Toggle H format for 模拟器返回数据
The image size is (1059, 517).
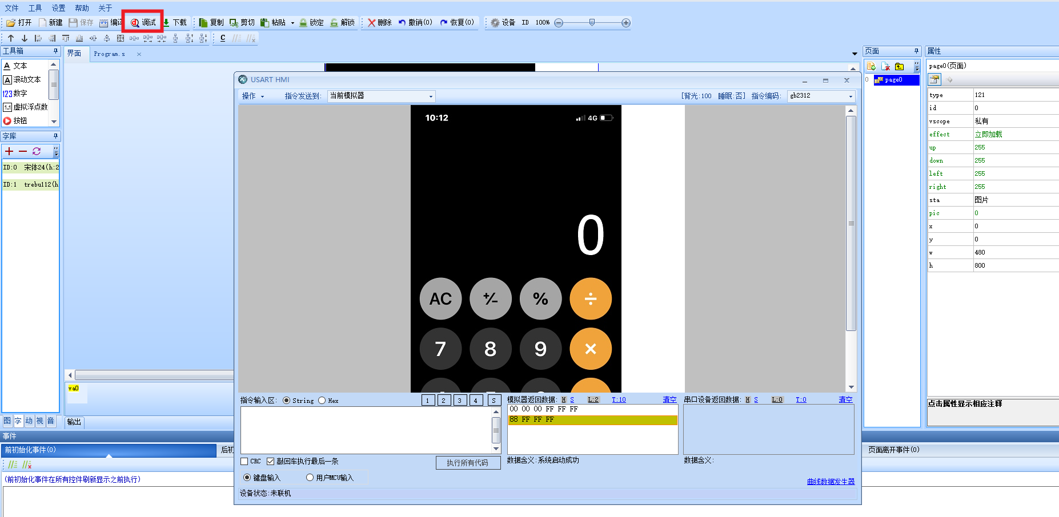tap(564, 399)
